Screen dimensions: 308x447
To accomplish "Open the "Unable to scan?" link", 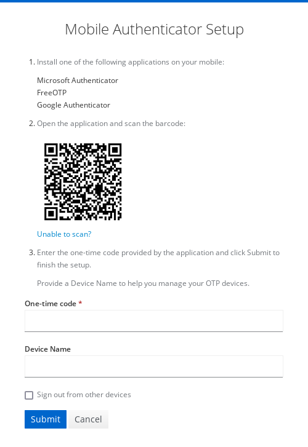I will 64,234.
